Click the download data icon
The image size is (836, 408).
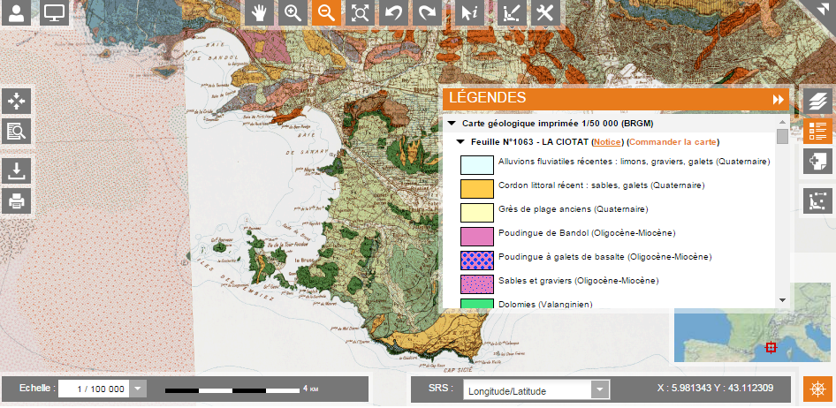pyautogui.click(x=17, y=170)
